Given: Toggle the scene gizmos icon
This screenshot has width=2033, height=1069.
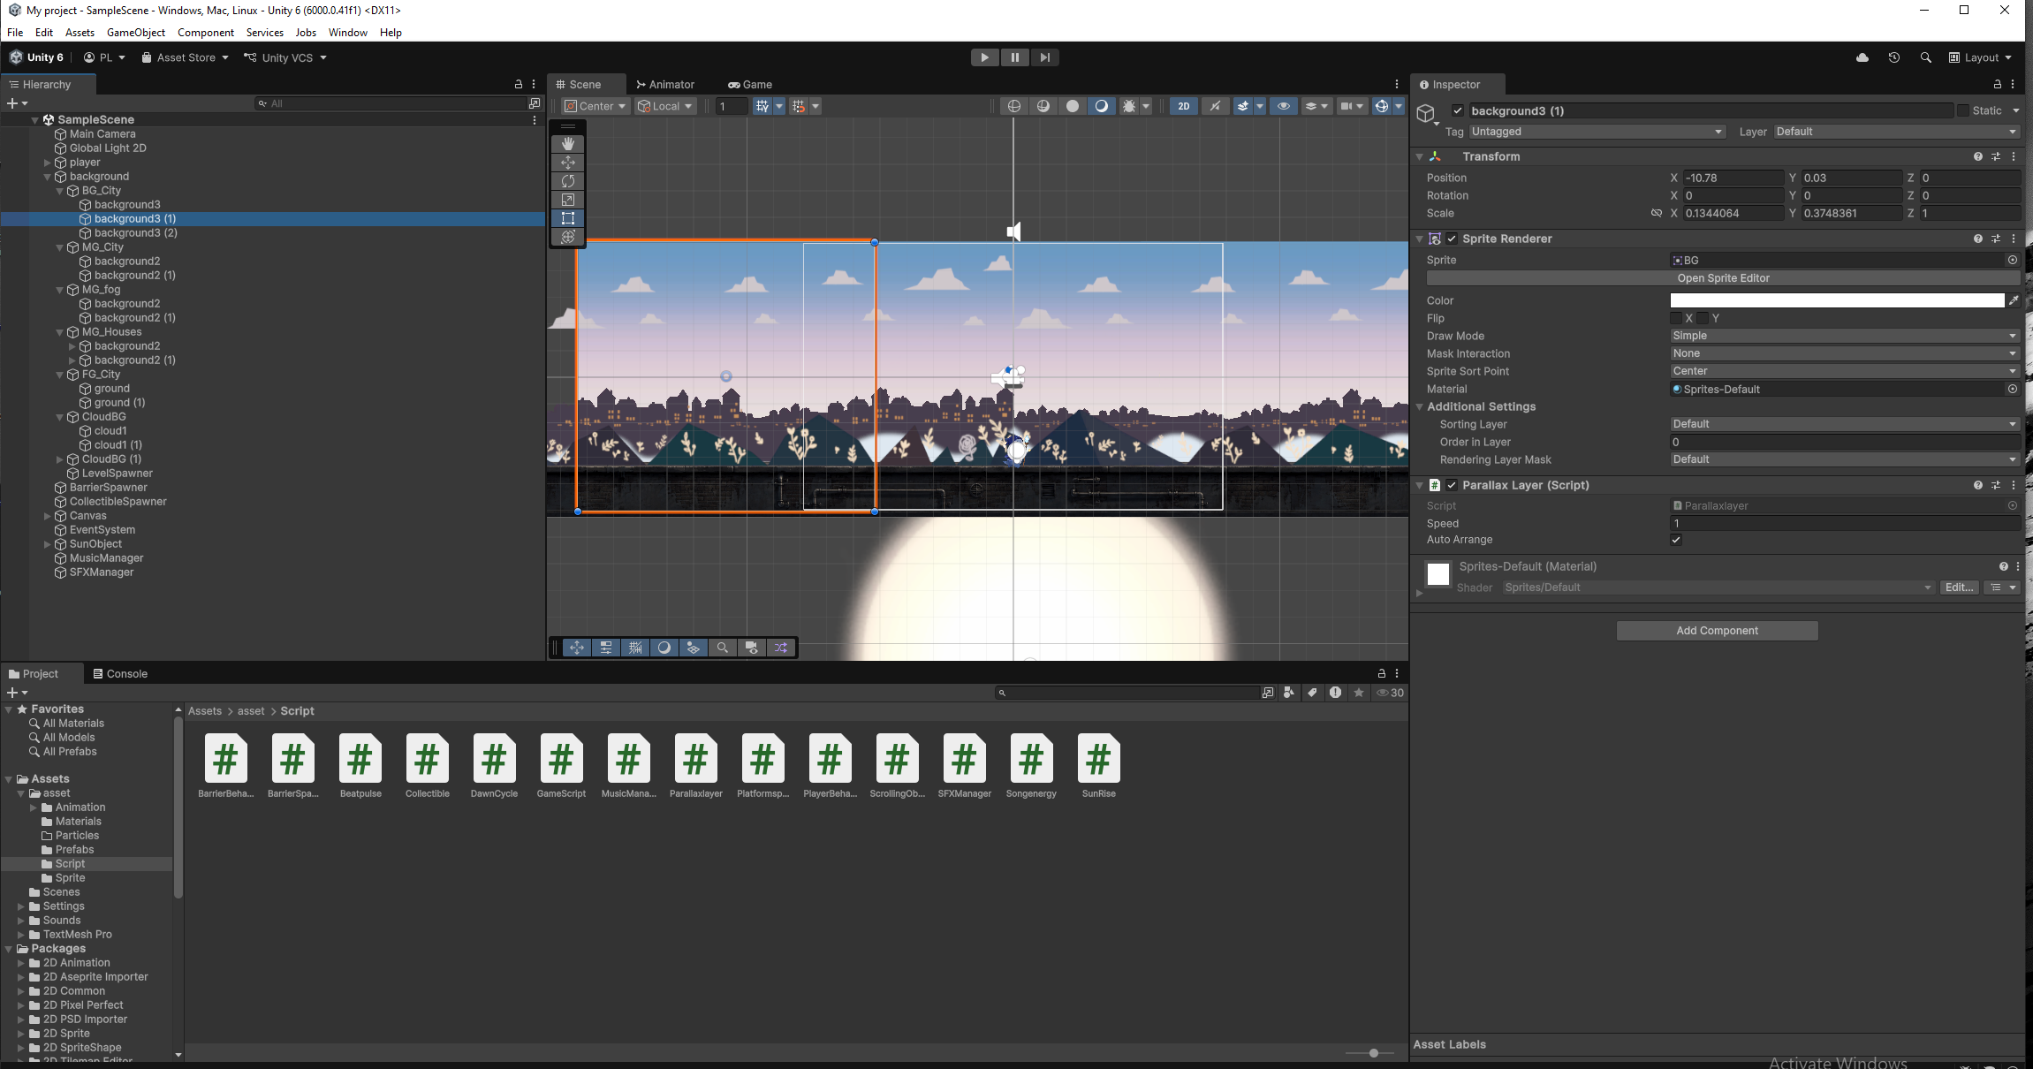Looking at the screenshot, I should coord(1382,106).
